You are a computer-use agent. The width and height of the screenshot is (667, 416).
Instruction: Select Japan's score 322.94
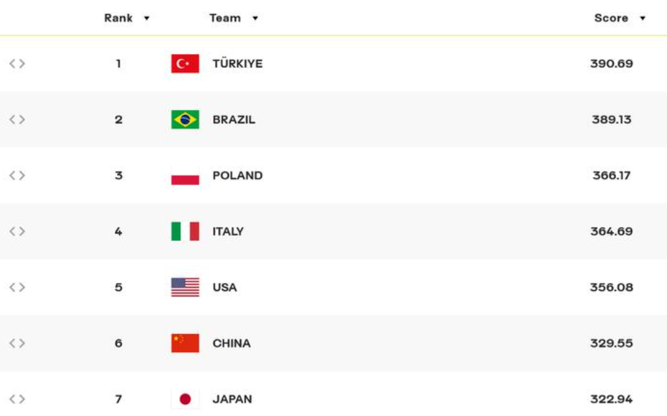coord(611,399)
